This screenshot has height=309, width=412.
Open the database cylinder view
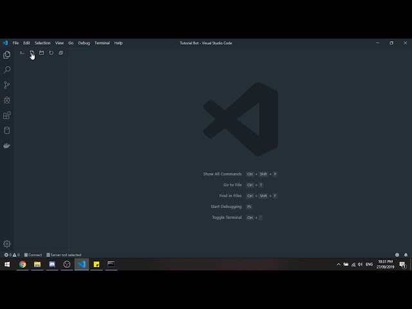click(7, 130)
